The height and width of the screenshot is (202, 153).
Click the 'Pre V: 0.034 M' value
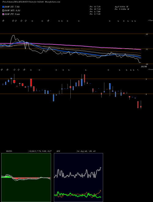click(x=122, y=9)
